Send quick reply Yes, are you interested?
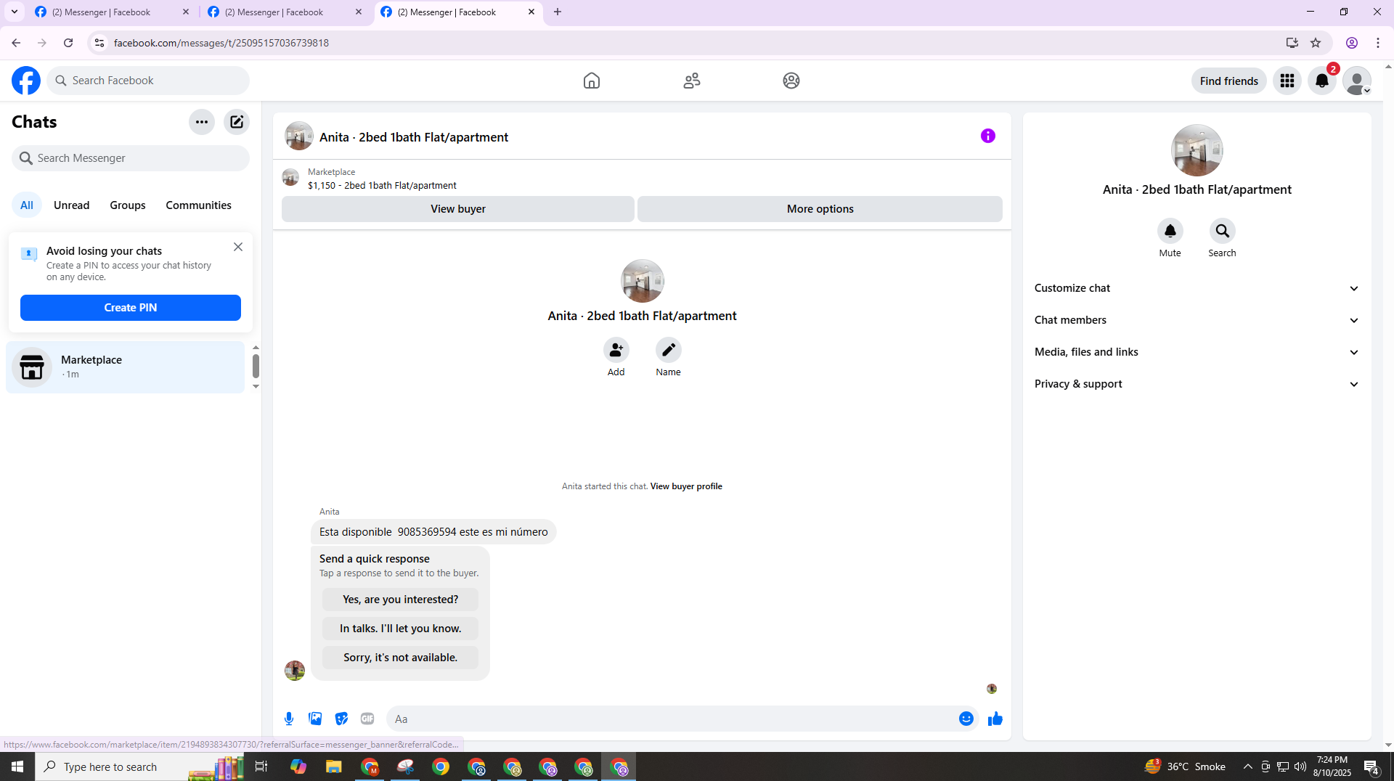 pyautogui.click(x=400, y=600)
